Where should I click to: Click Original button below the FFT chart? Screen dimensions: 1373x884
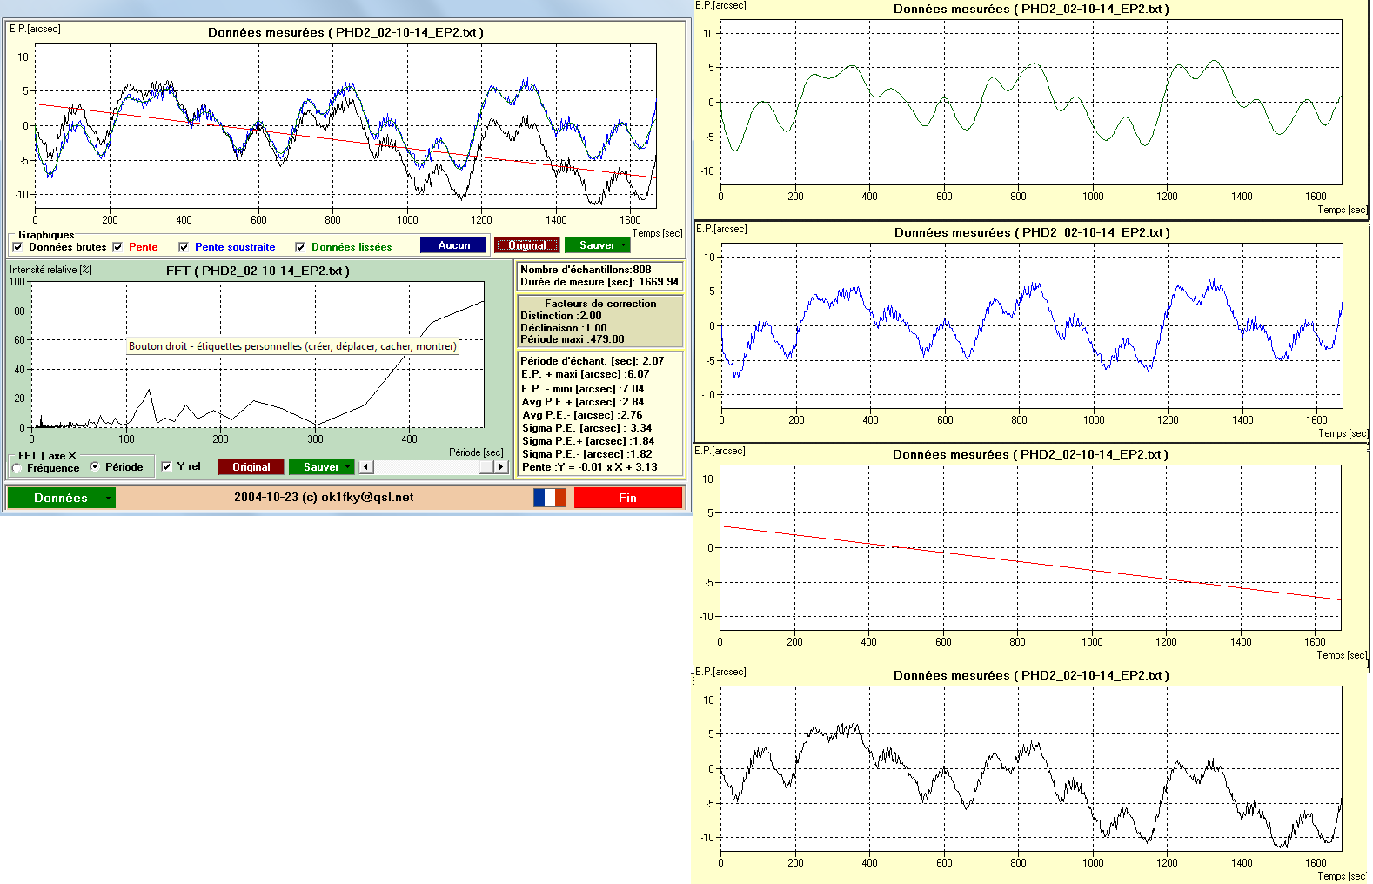pyautogui.click(x=251, y=467)
